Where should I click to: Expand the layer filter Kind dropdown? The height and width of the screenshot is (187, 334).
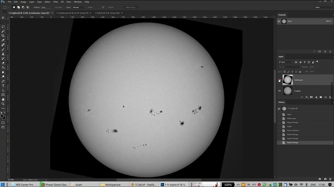pyautogui.click(x=286, y=62)
